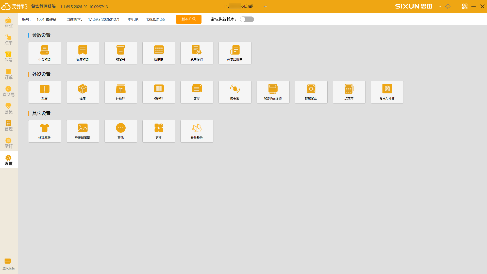Click 进入后台 to enter the backend
Screen dimensions: 487x274
point(9,264)
